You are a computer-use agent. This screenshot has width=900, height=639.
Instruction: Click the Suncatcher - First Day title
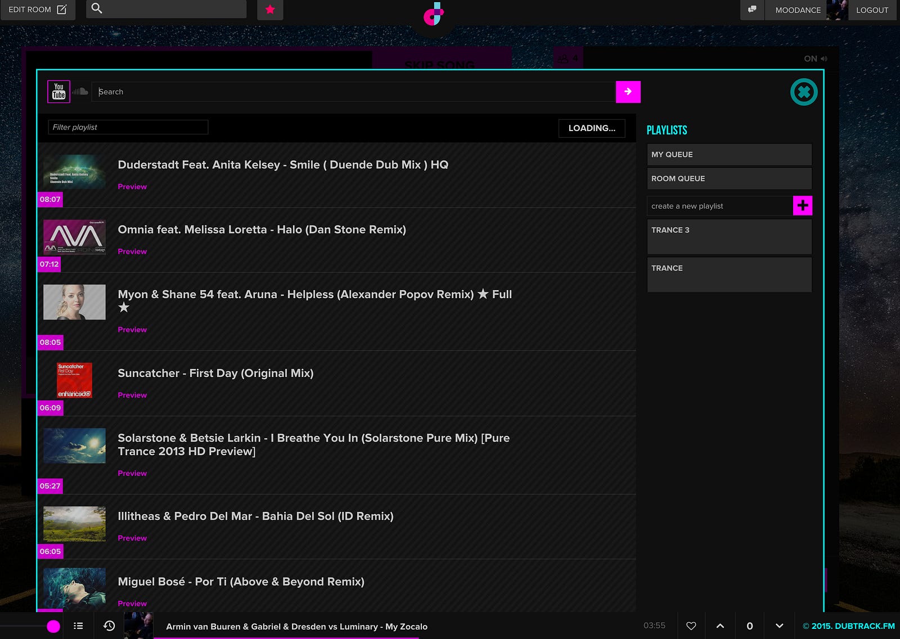tap(215, 373)
